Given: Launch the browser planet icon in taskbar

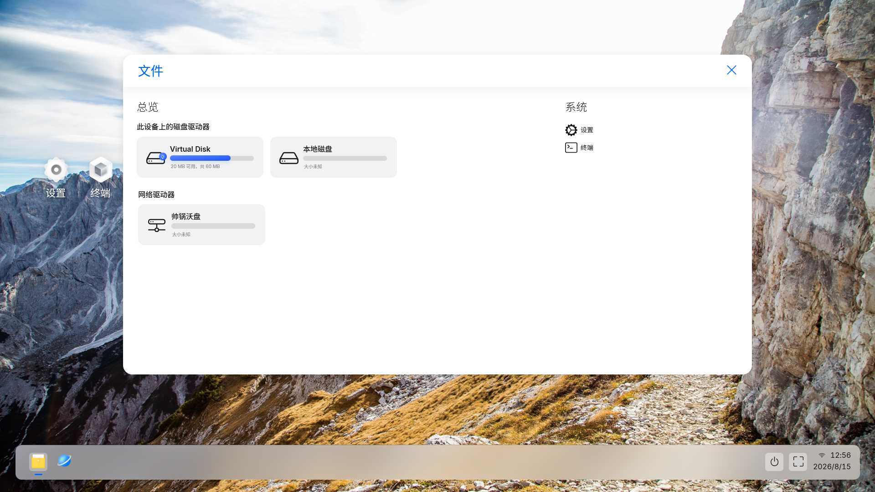Looking at the screenshot, I should point(64,461).
